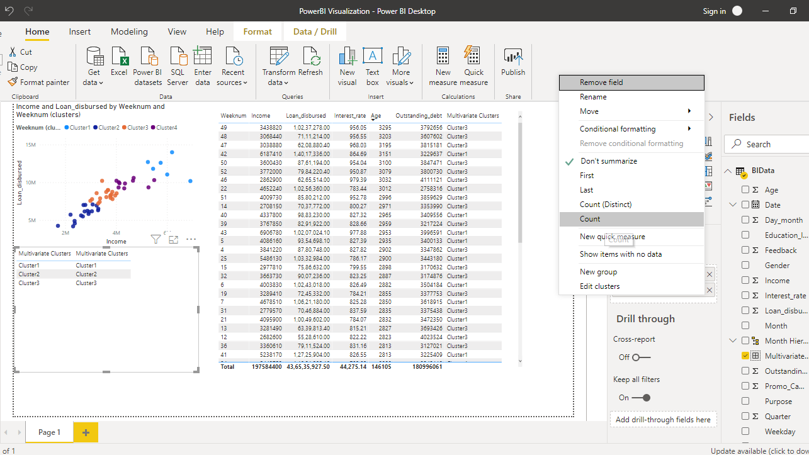This screenshot has height=455, width=809.
Task: Connect to SQL Server icon
Action: click(178, 56)
